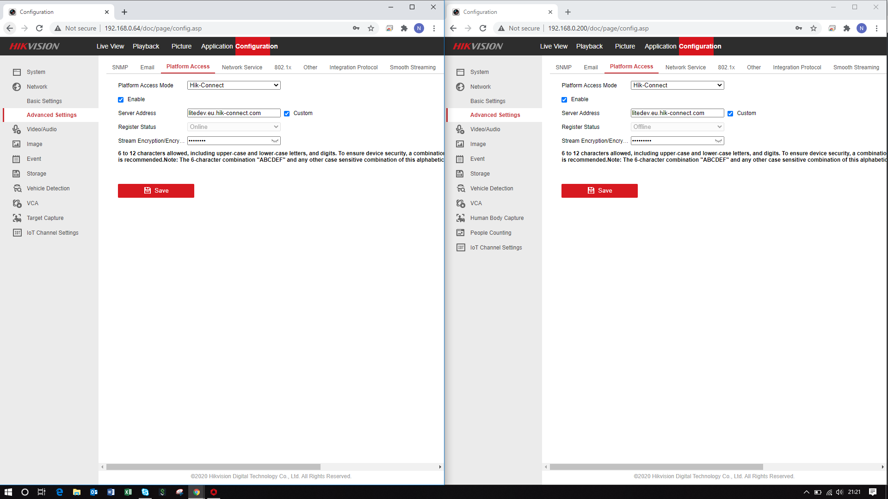
Task: Click horizontal scrollbar in left window
Action: coord(213,467)
